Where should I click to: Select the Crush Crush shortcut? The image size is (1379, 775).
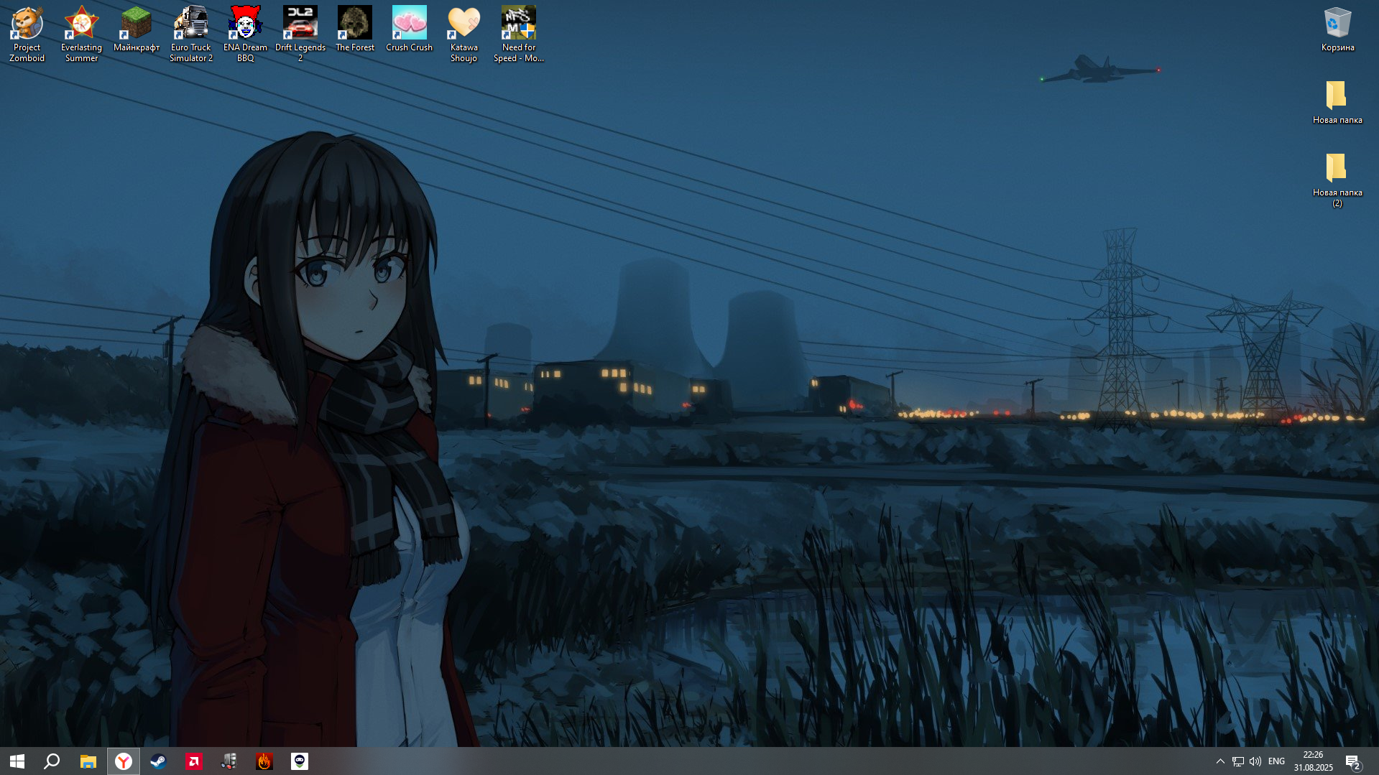tap(410, 29)
